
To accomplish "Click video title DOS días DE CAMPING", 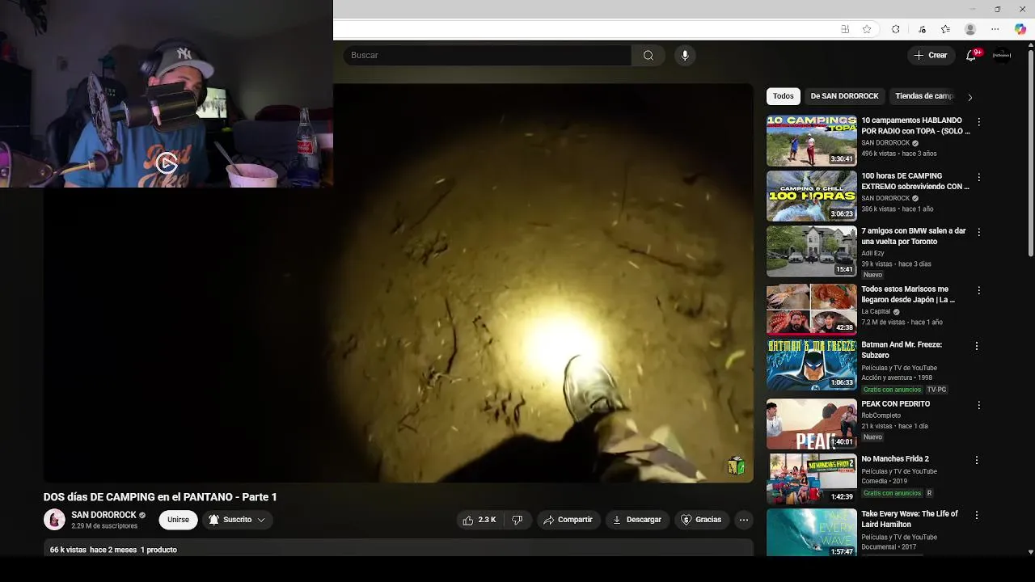I will [160, 497].
